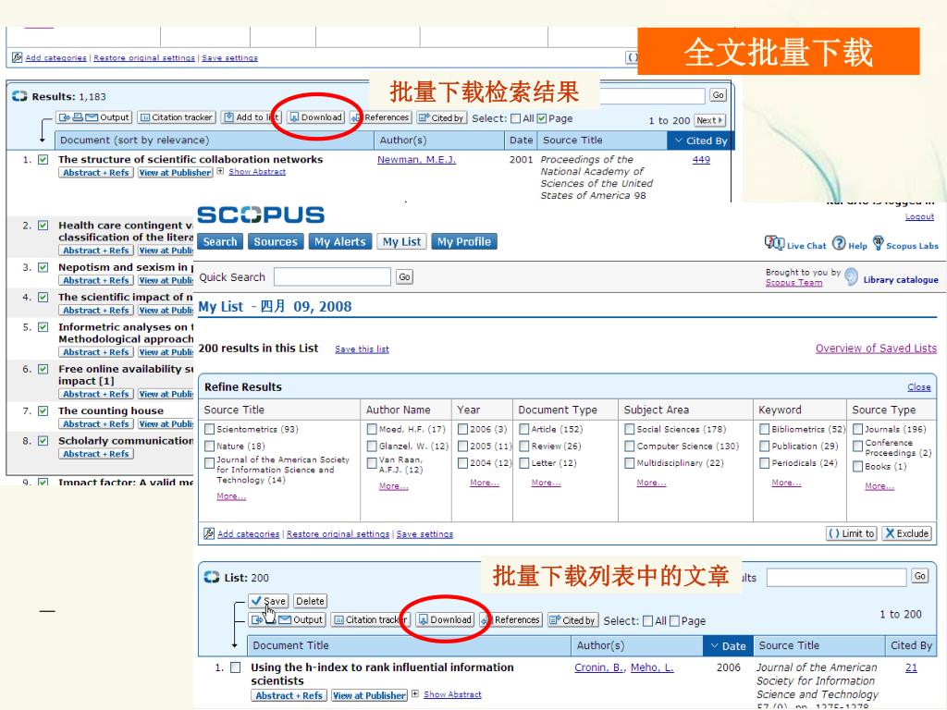Image resolution: width=947 pixels, height=710 pixels.
Task: Click the Save button with checkmark
Action: (268, 601)
